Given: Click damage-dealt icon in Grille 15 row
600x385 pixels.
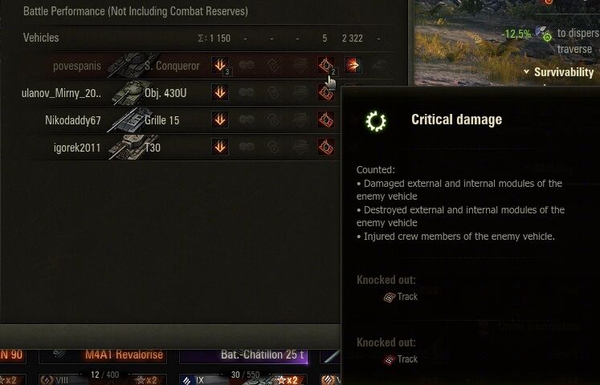Looking at the screenshot, I should click(x=220, y=120).
